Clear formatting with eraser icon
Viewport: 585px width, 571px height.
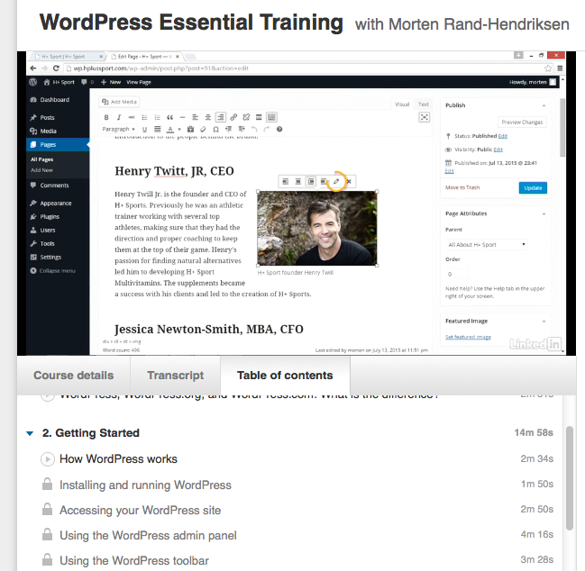click(x=203, y=130)
